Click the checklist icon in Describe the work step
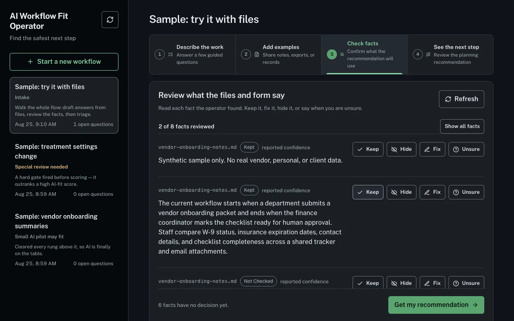 tap(171, 55)
